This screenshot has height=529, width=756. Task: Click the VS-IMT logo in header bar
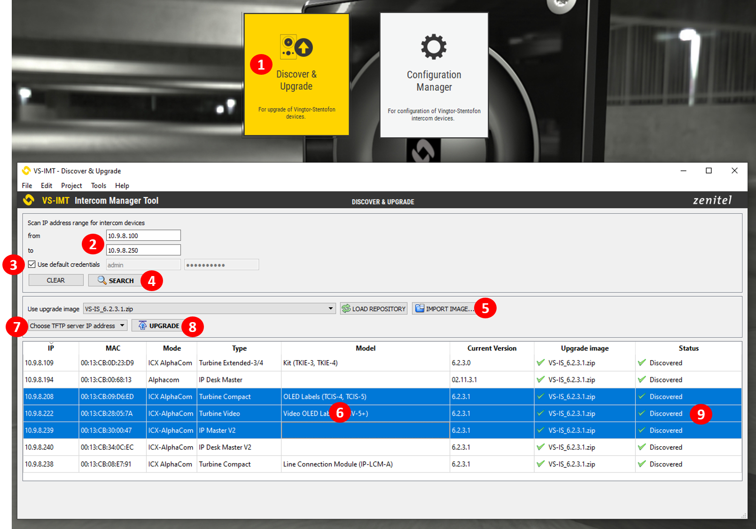pyautogui.click(x=29, y=200)
